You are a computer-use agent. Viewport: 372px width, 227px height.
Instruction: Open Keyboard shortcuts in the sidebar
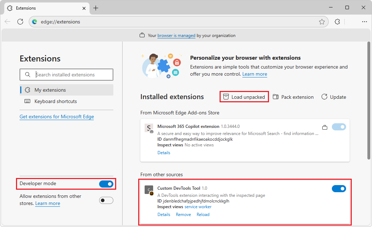(x=66, y=101)
